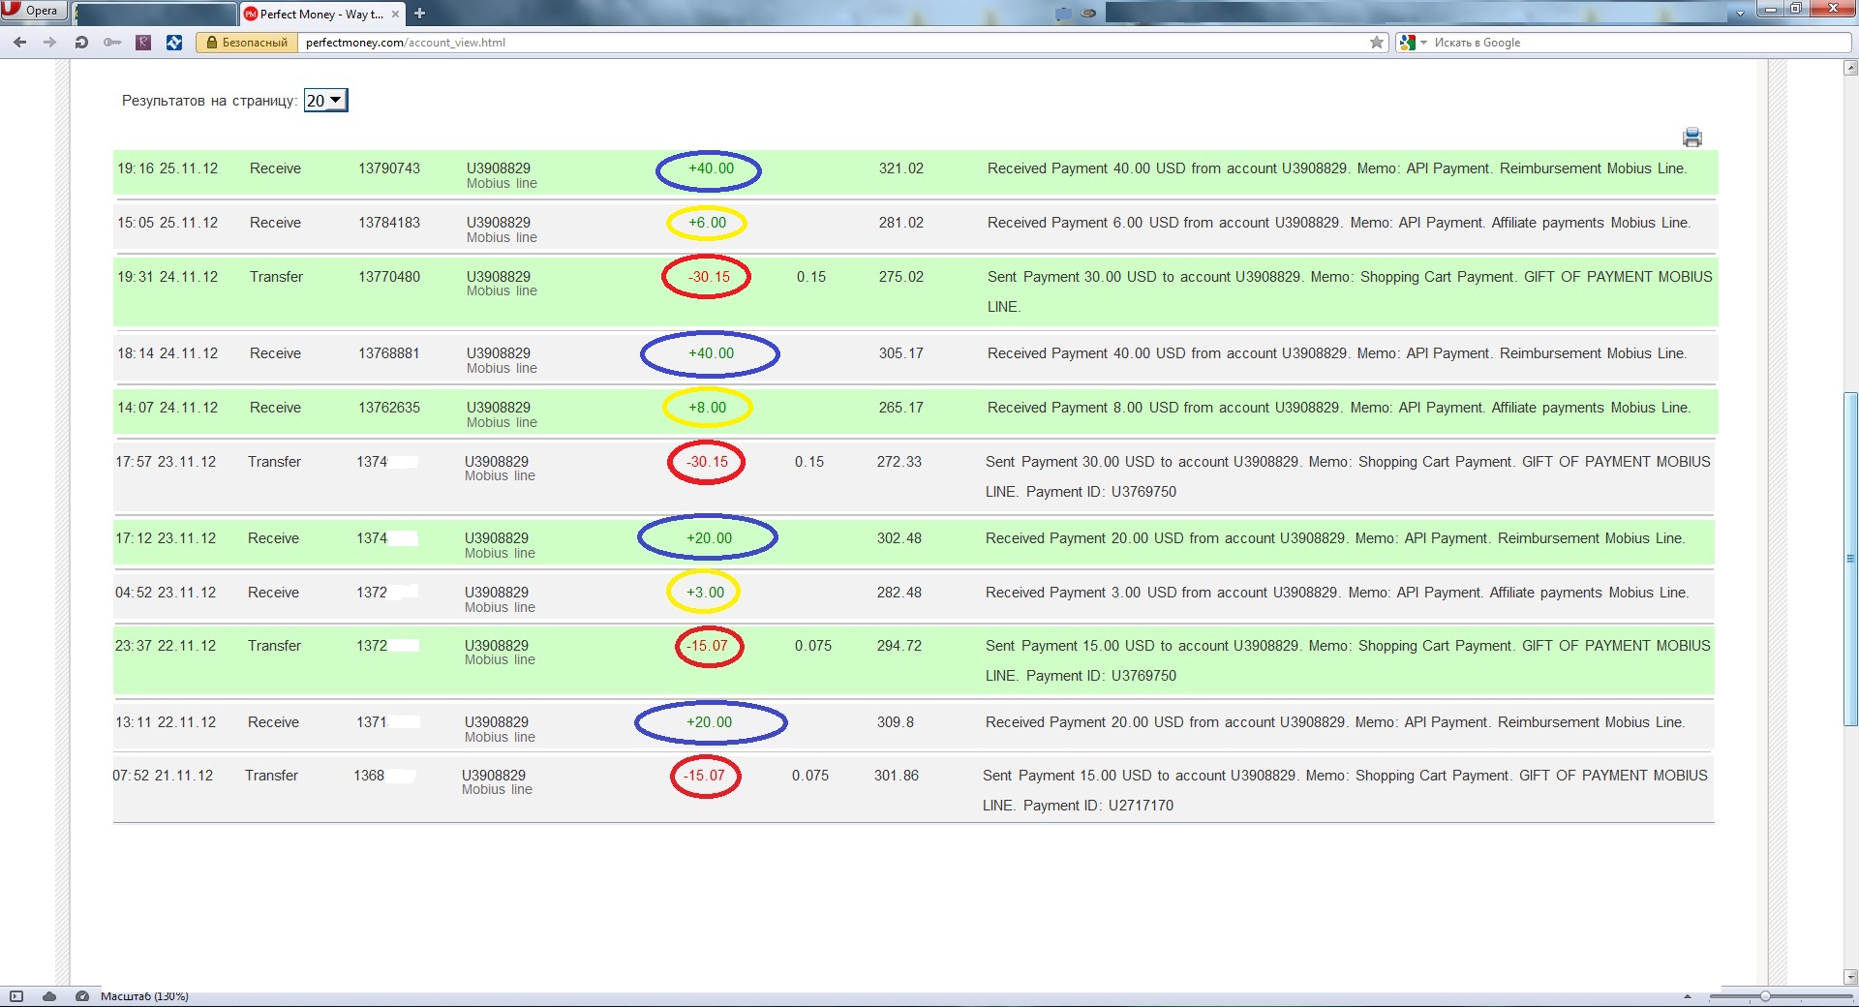1859x1007 pixels.
Task: Select batch number 13790743
Action: pyautogui.click(x=389, y=168)
